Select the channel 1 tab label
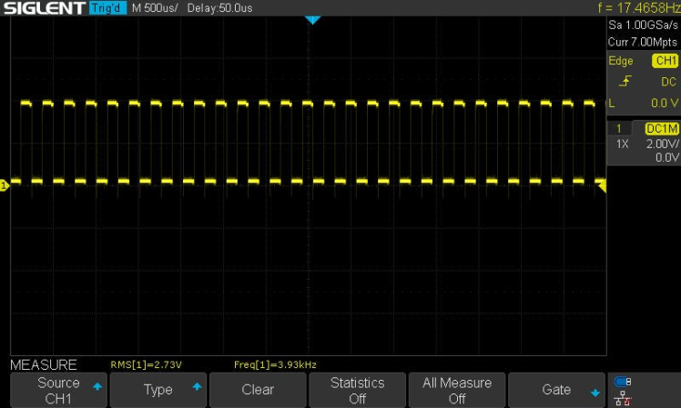The width and height of the screenshot is (681, 408). tap(618, 129)
